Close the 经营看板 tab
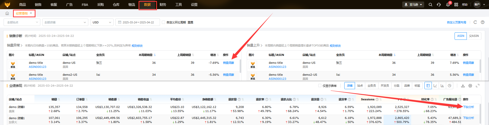This screenshot has width=489, height=125. pos(31,13)
